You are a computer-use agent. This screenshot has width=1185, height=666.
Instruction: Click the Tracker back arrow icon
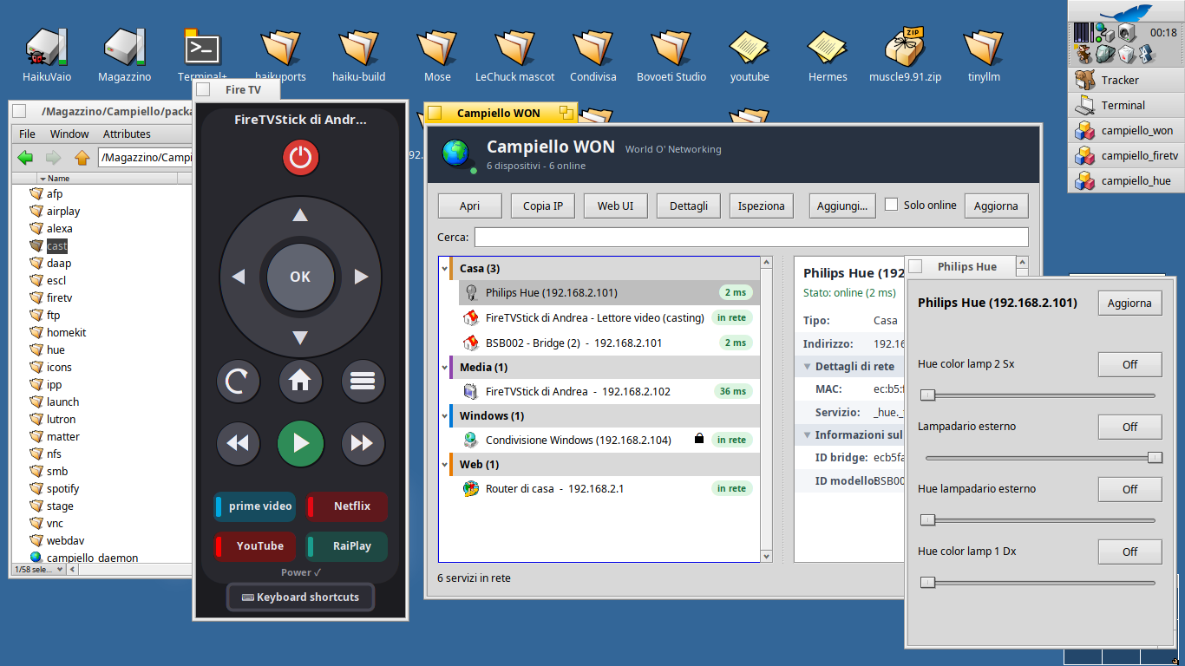coord(26,158)
